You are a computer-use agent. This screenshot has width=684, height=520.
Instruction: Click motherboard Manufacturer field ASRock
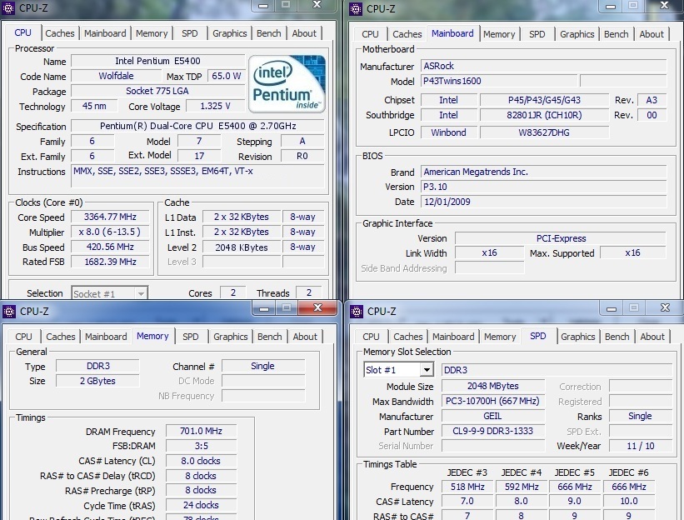543,66
